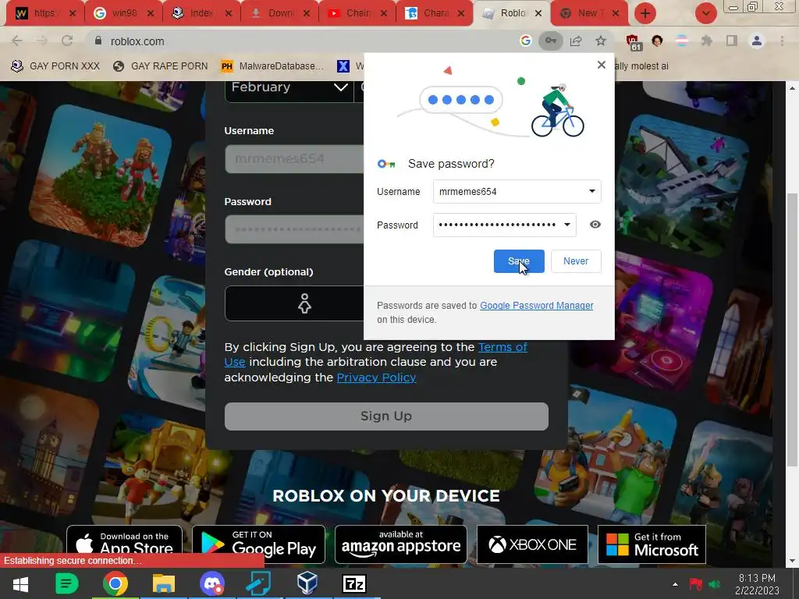Click the share page icon

coord(576,41)
